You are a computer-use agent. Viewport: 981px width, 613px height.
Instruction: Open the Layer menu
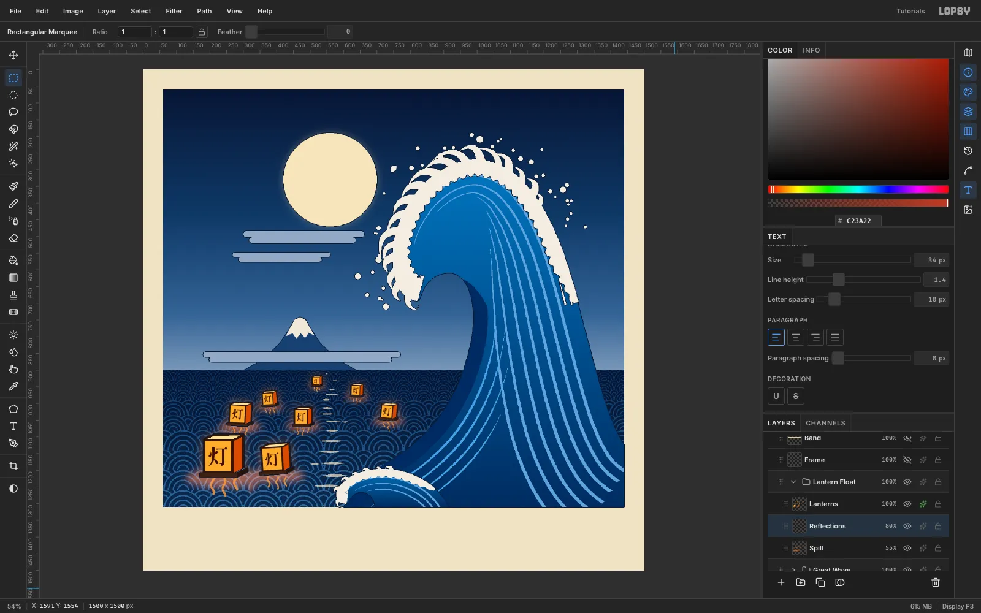pyautogui.click(x=107, y=11)
